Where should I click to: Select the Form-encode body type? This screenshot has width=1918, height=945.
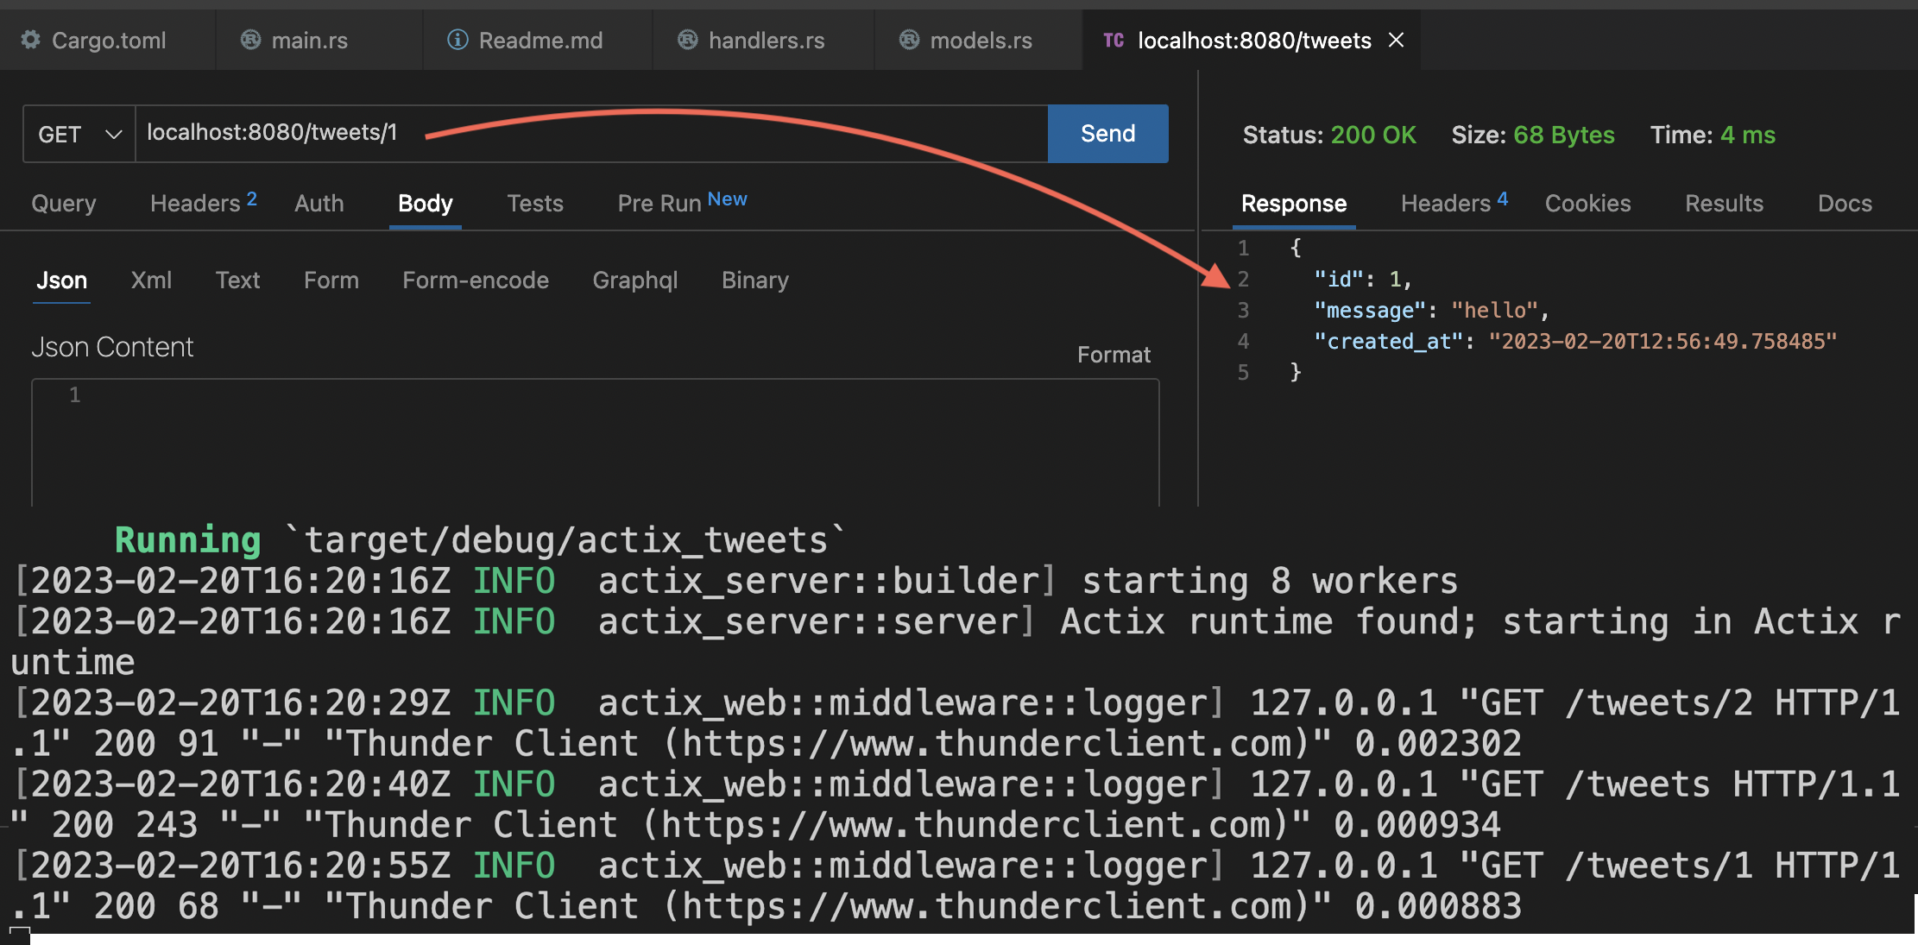tap(475, 280)
